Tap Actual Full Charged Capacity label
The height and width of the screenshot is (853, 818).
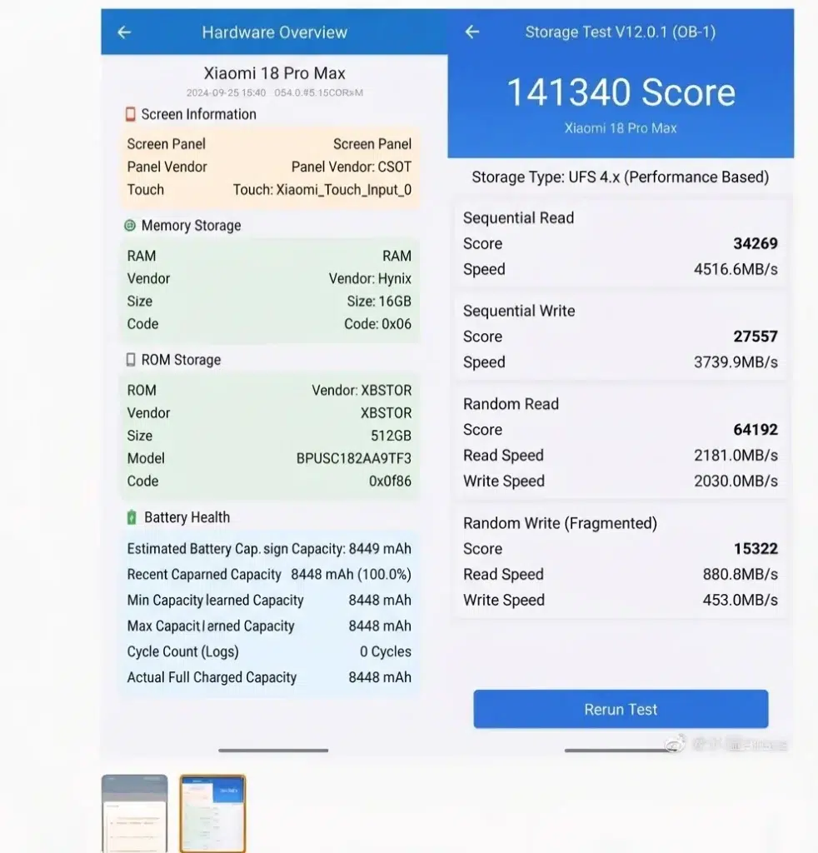tap(212, 677)
